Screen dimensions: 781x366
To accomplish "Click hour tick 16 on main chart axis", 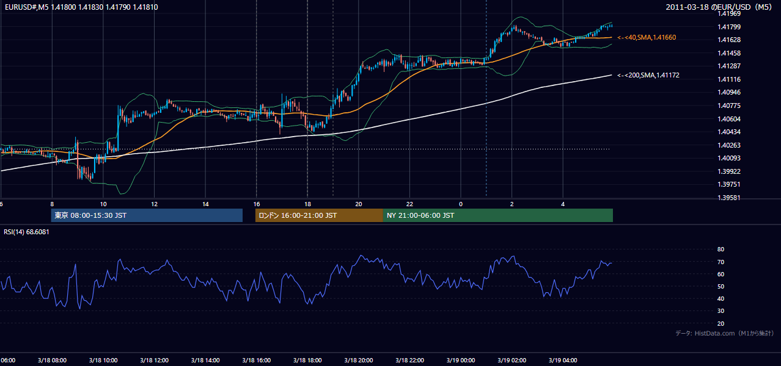I will pos(257,204).
